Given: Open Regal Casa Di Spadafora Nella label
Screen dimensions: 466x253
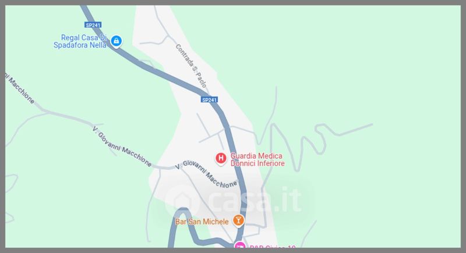Looking at the screenshot, I should [80, 41].
